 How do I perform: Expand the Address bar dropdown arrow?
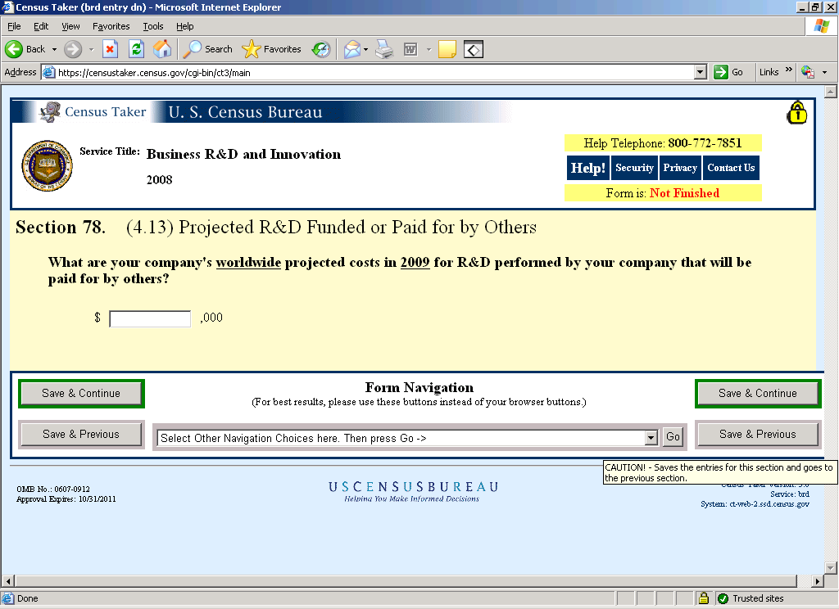tap(700, 72)
